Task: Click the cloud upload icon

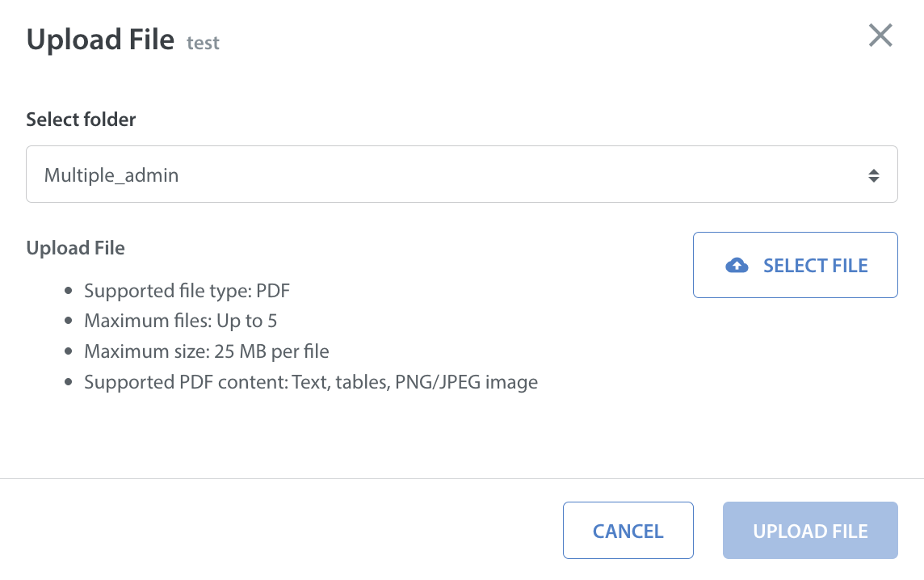Action: tap(737, 266)
